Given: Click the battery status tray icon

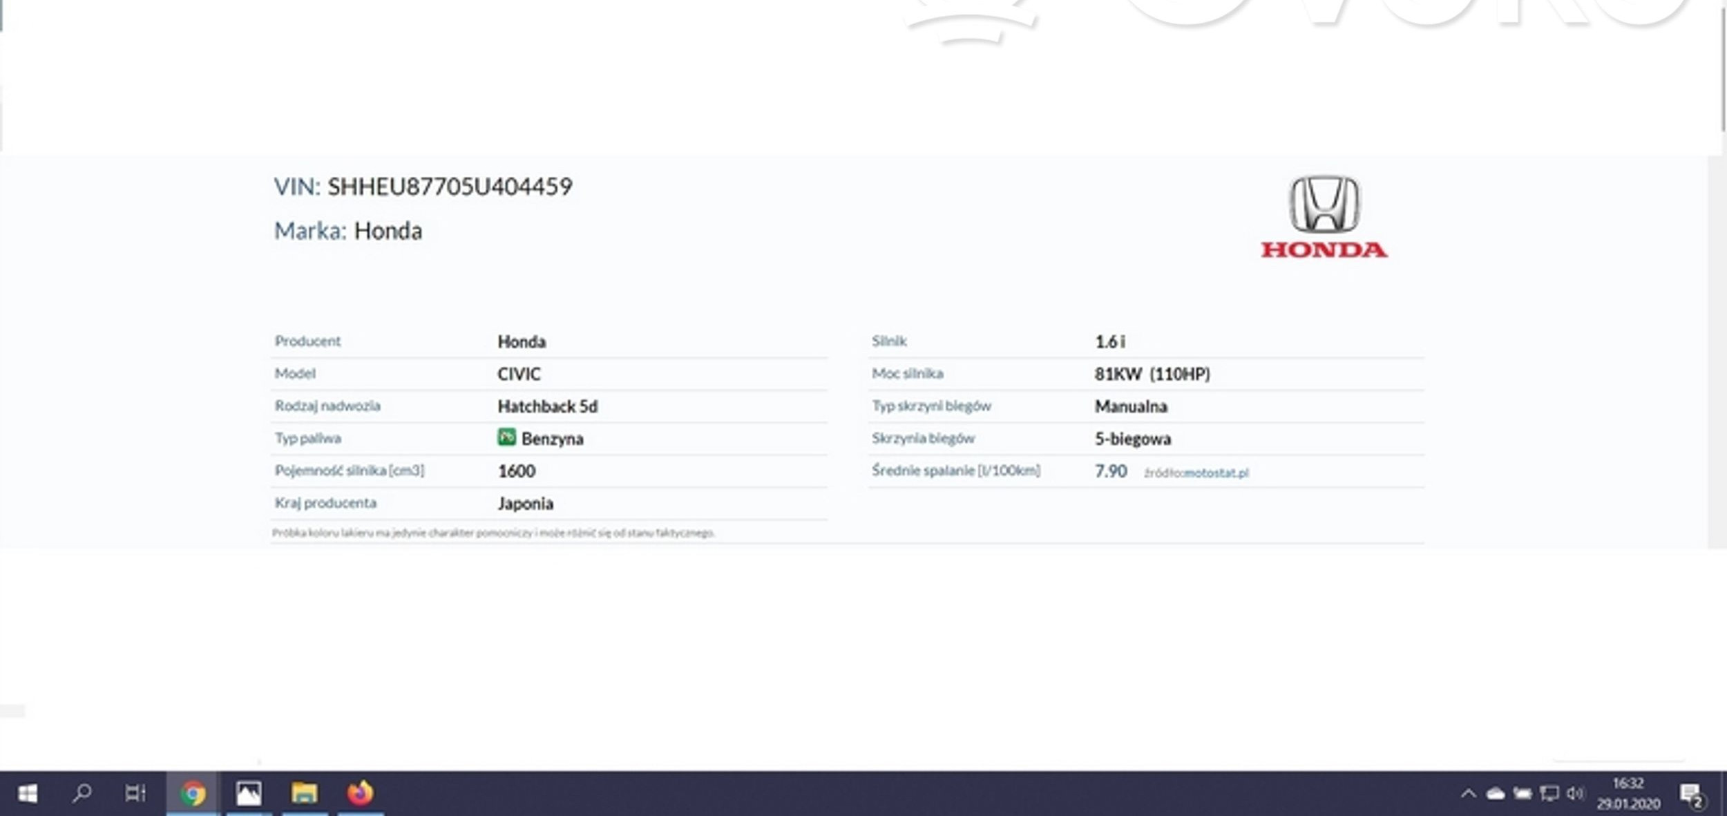Looking at the screenshot, I should (1522, 793).
